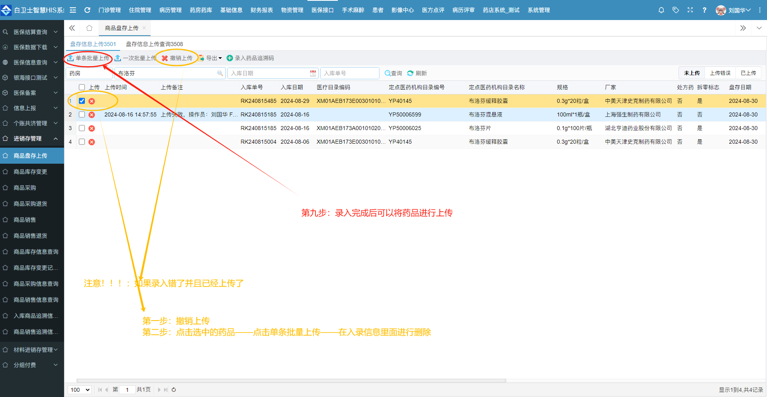767x397 pixels.
Task: Check the checkbox in row 2
Action: click(x=82, y=114)
